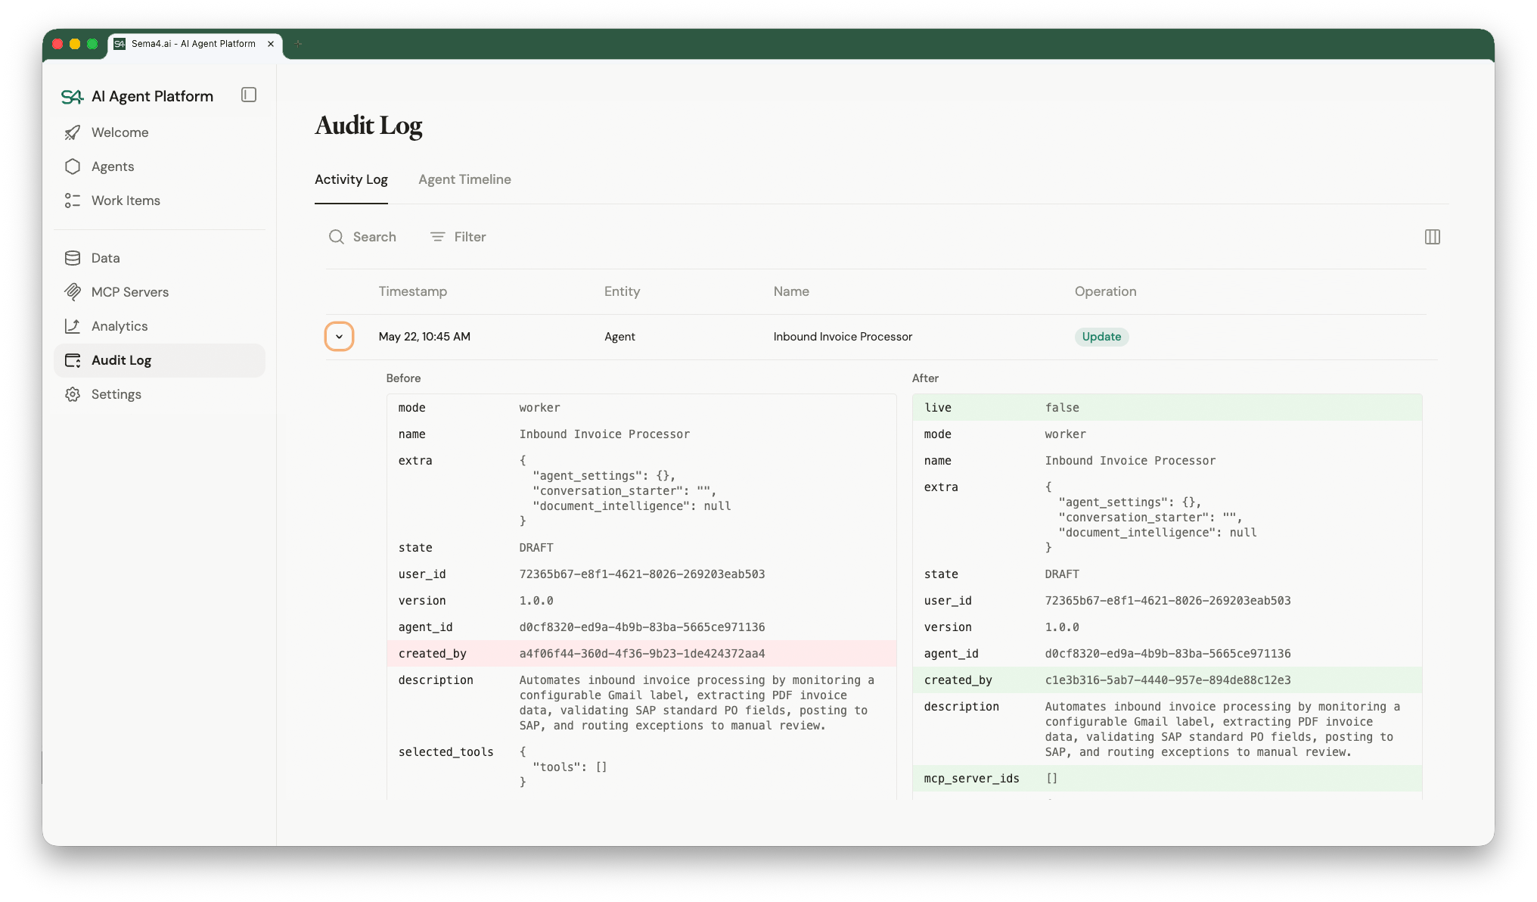Image resolution: width=1537 pixels, height=902 pixels.
Task: Click the Before created_by highlighted value
Action: point(642,654)
